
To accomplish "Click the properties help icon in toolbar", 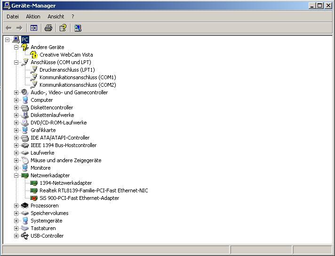I will click(x=63, y=28).
